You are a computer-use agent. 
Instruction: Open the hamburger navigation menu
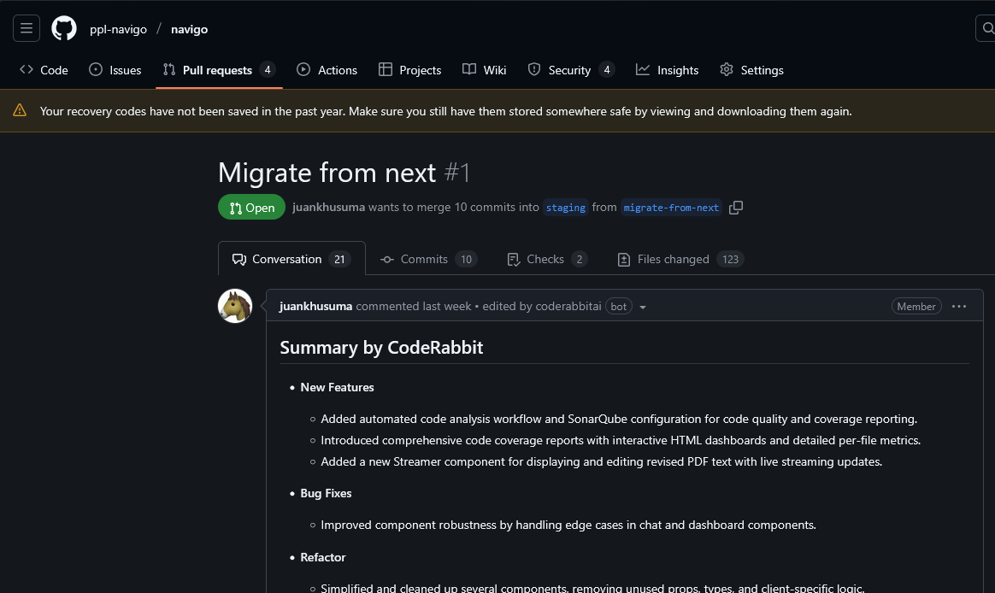coord(26,28)
